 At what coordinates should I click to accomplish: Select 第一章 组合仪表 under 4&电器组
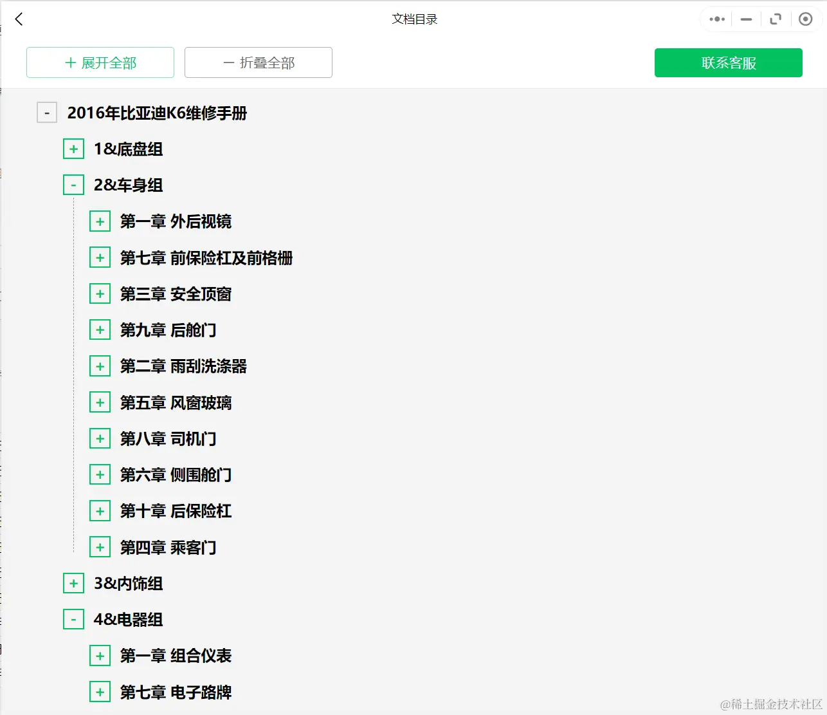pyautogui.click(x=176, y=655)
